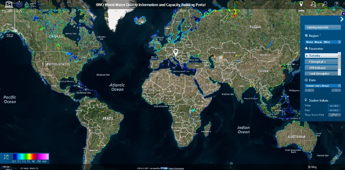The height and width of the screenshot is (170, 345).
Task: Open the World Mosaic region dropdown
Action: coord(323,42)
